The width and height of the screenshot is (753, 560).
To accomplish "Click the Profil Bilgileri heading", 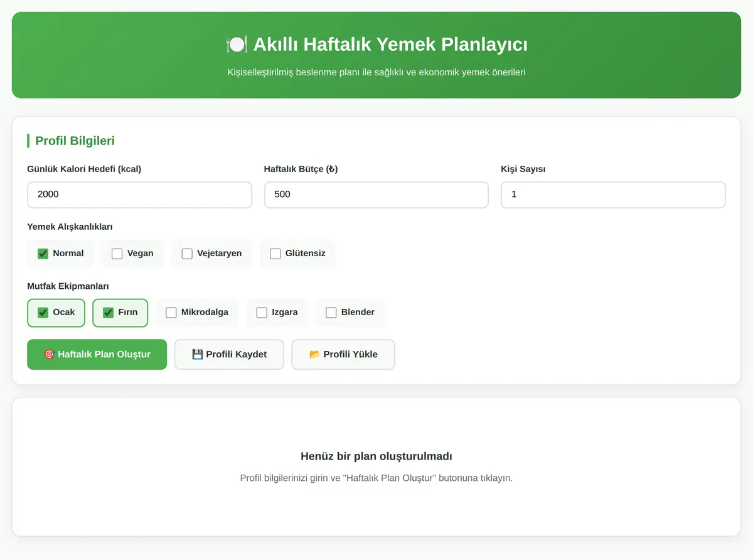I will 75,141.
